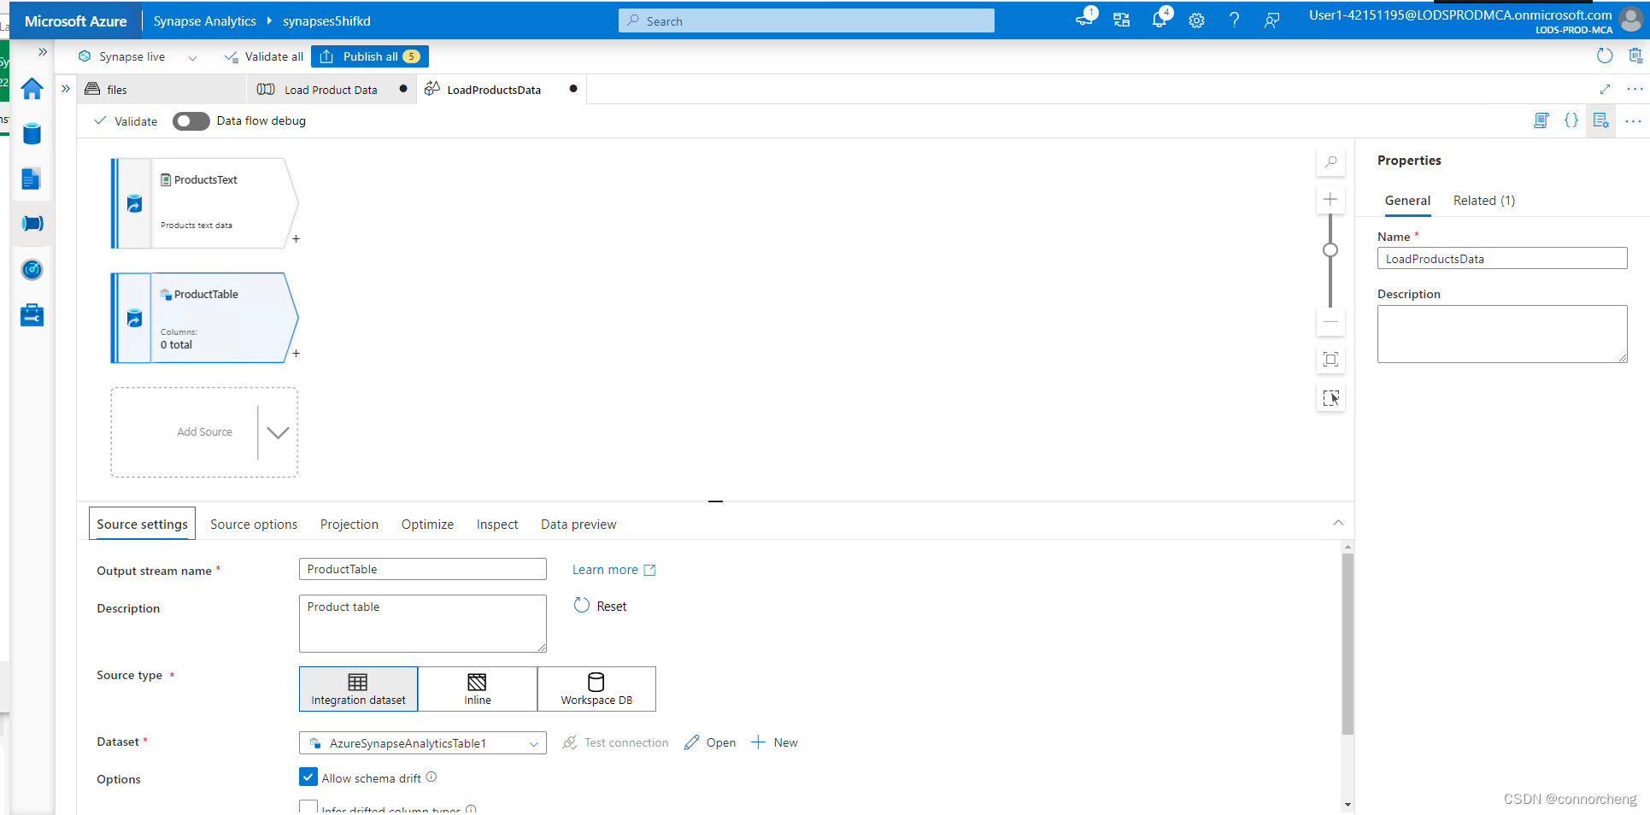The image size is (1650, 815).
Task: Zoom out on the canvas
Action: [1330, 322]
